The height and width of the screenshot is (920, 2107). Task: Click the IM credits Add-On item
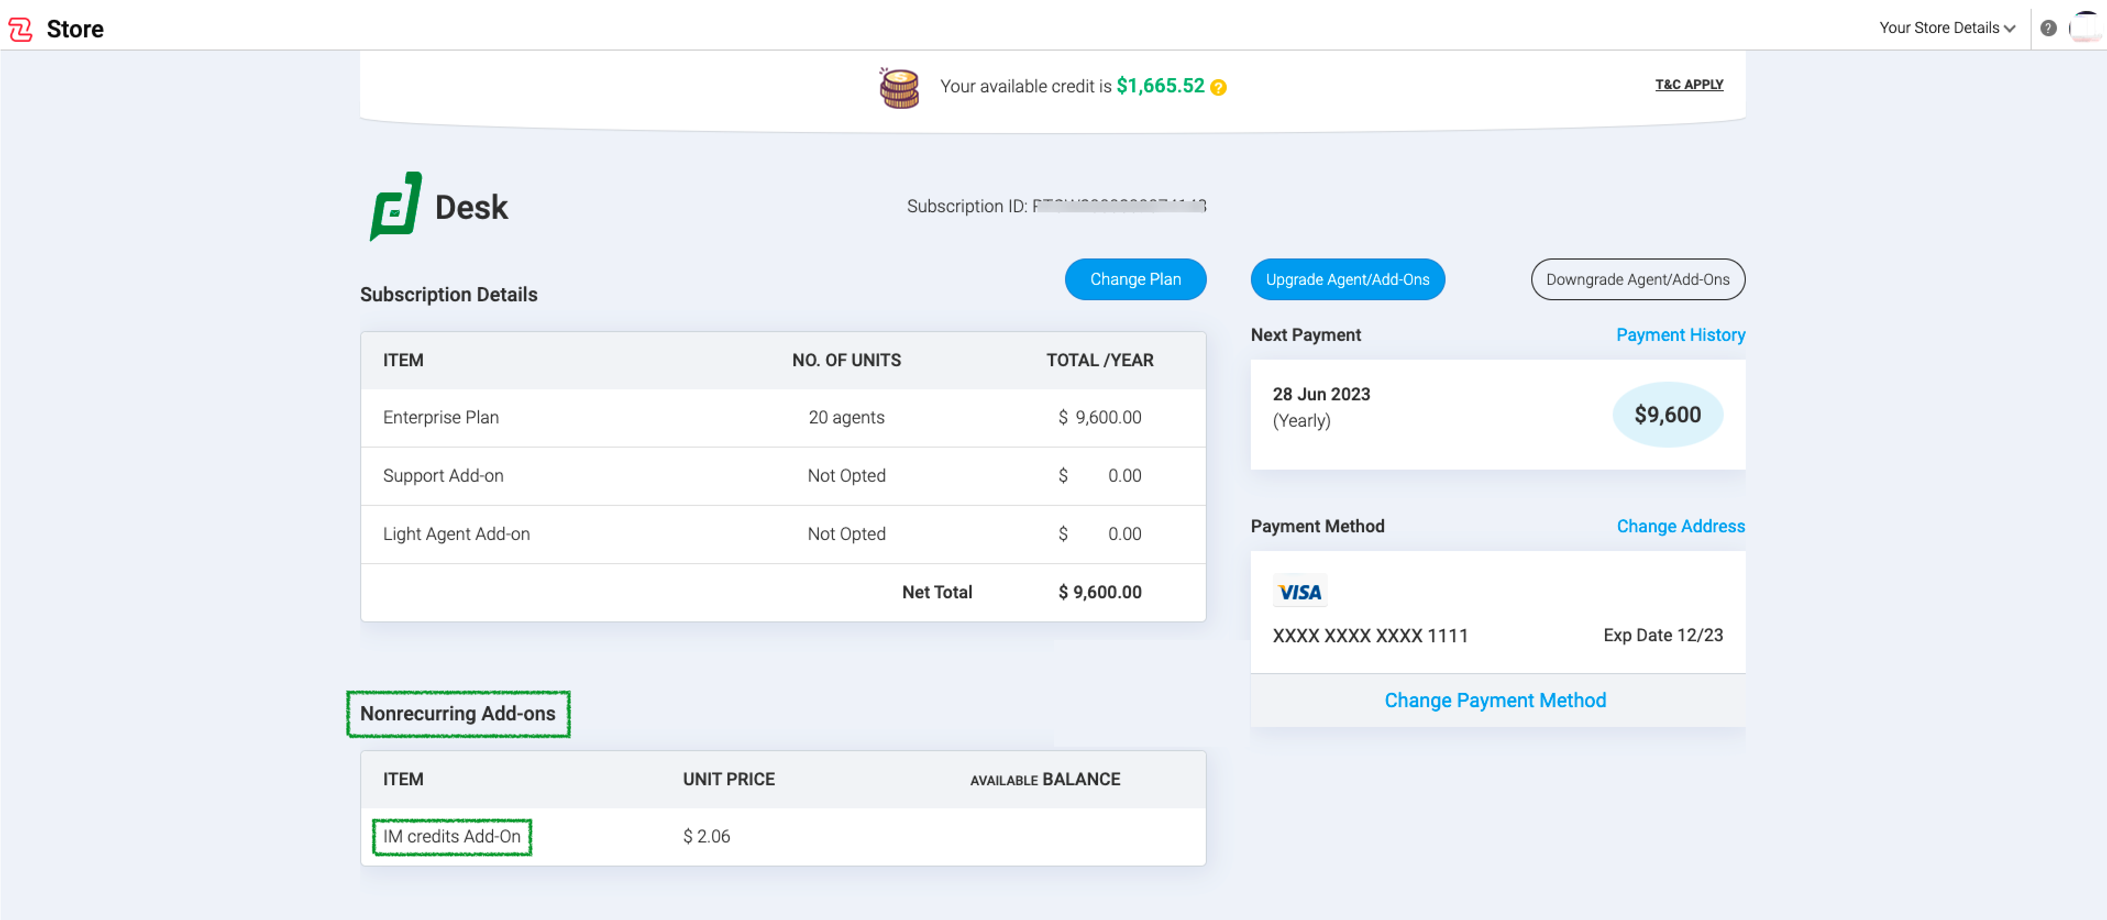(x=451, y=836)
